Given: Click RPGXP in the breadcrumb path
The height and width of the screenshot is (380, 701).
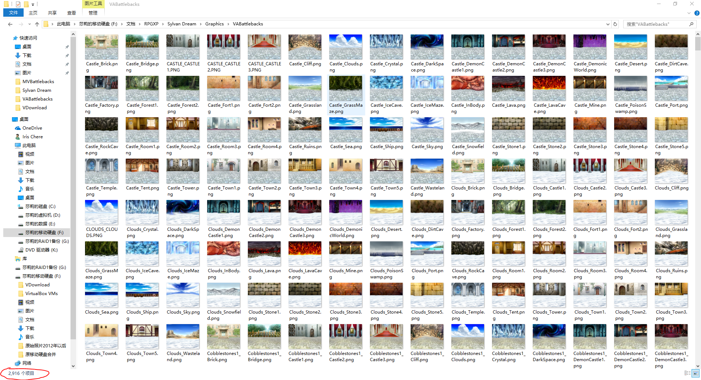Looking at the screenshot, I should click(x=151, y=24).
